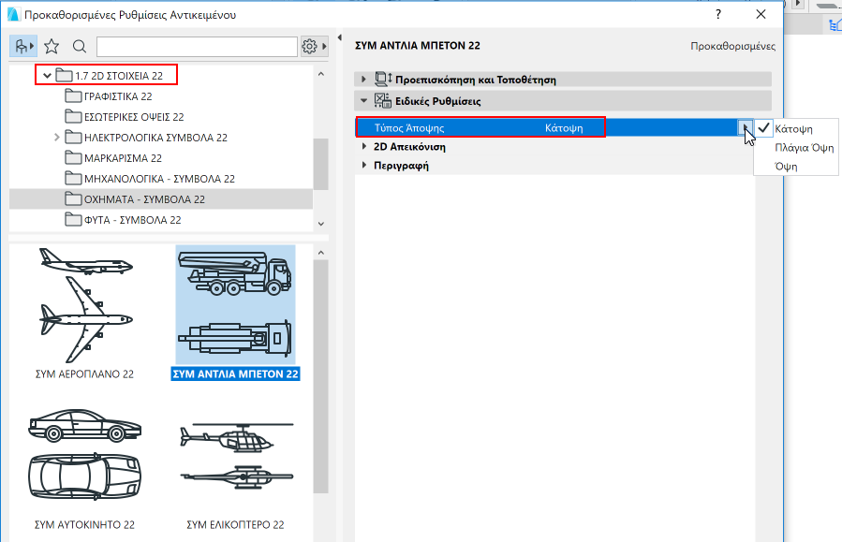This screenshot has width=842, height=542.
Task: Show favorites with the star icon
Action: (52, 47)
